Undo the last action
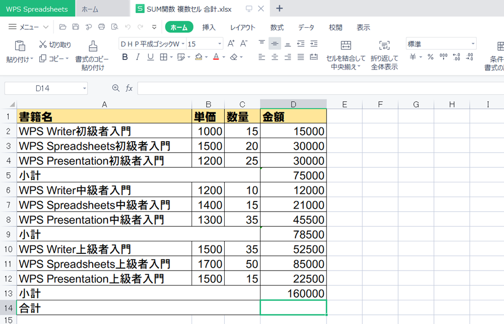504x324 pixels. point(128,27)
